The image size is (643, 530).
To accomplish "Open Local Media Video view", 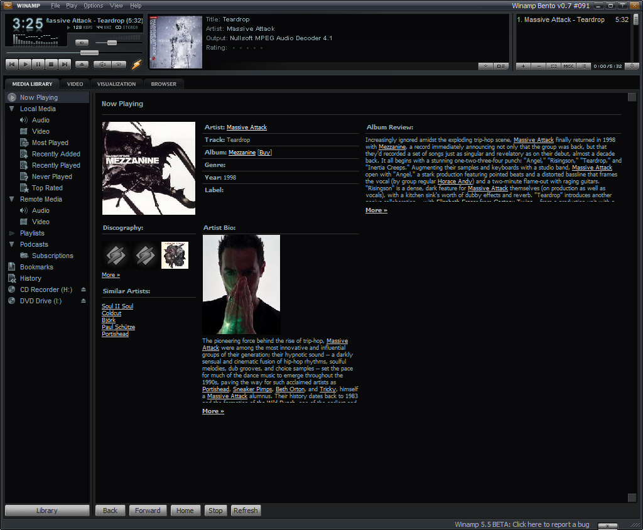I will click(41, 131).
